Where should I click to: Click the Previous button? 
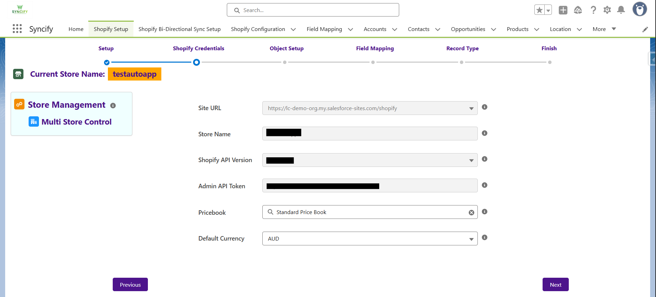pos(130,285)
